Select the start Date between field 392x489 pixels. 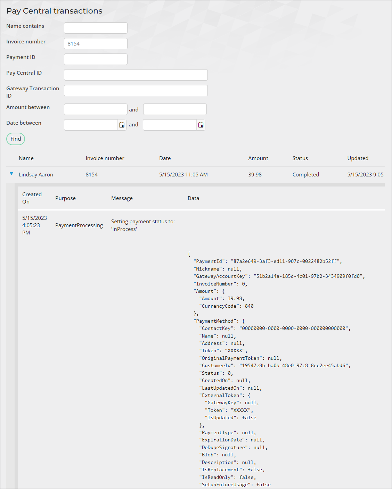coord(91,125)
